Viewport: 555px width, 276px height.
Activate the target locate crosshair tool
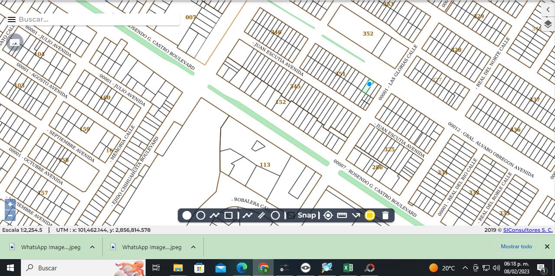(x=328, y=215)
